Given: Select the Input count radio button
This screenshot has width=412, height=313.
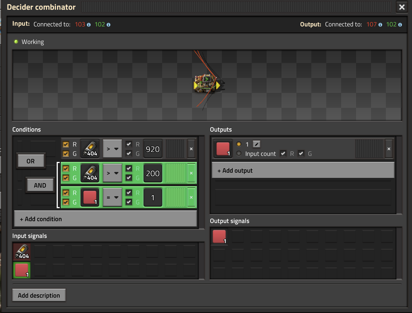Looking at the screenshot, I should tap(239, 153).
